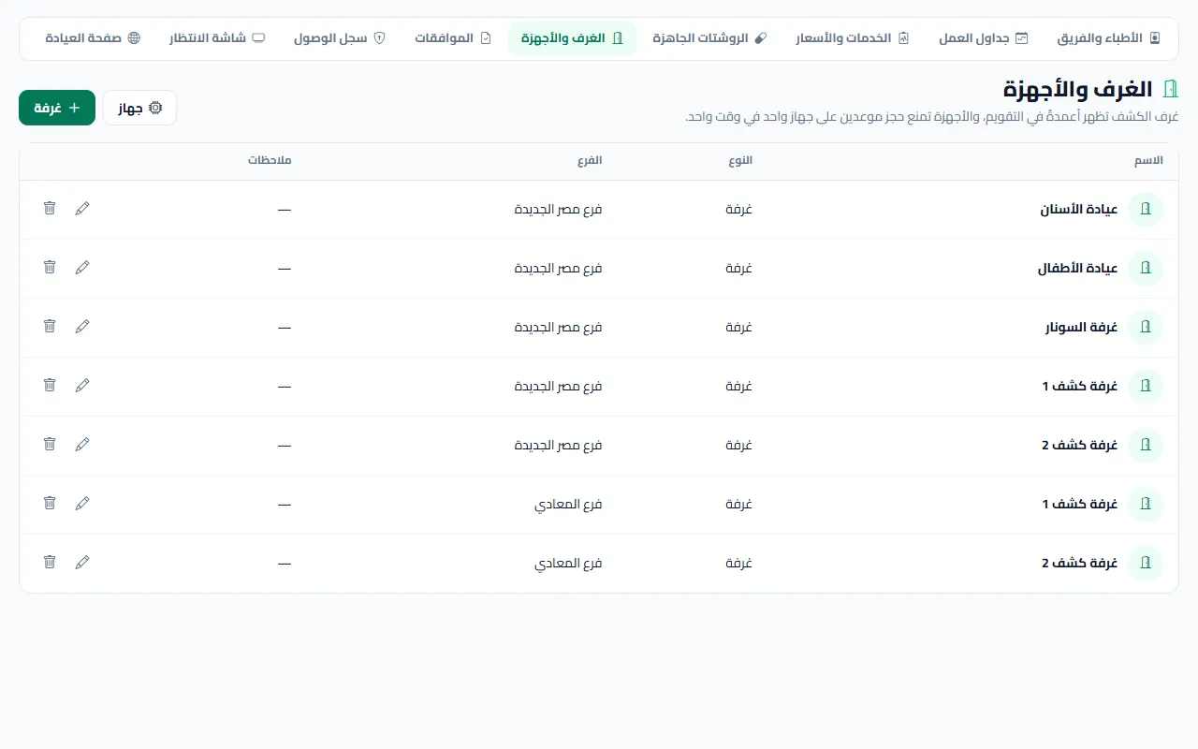Image resolution: width=1198 pixels, height=749 pixels.
Task: Click the door icon beside عيادة الأطفال
Action: [1145, 269]
